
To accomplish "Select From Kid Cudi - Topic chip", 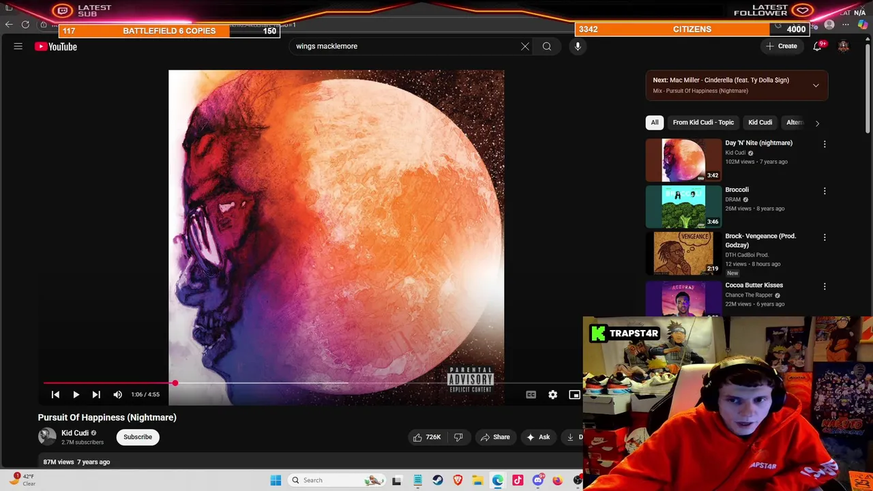I will coord(703,122).
